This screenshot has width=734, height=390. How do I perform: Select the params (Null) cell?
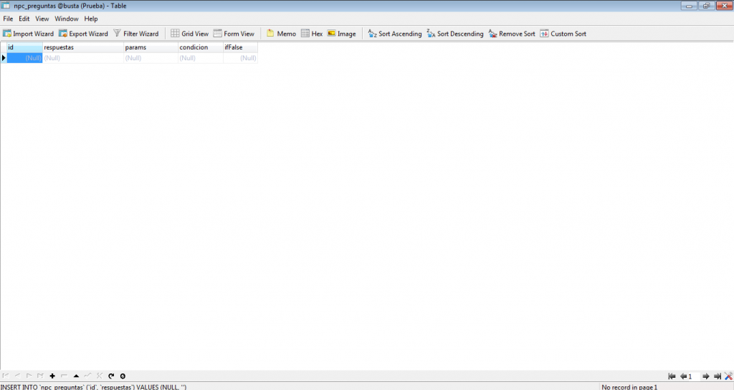tap(151, 58)
